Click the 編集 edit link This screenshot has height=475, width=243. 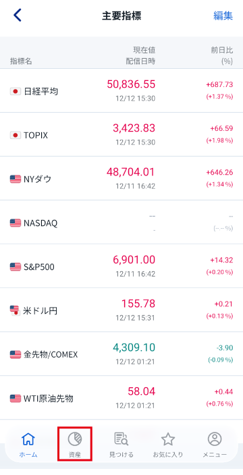click(x=223, y=16)
